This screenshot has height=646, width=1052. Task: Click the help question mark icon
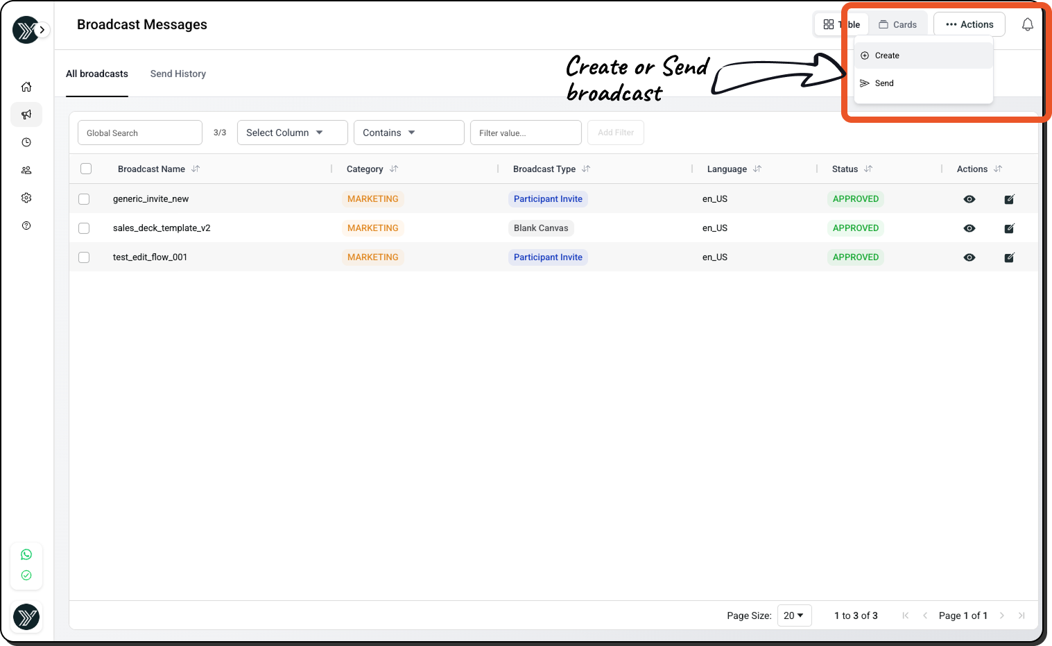tap(26, 226)
